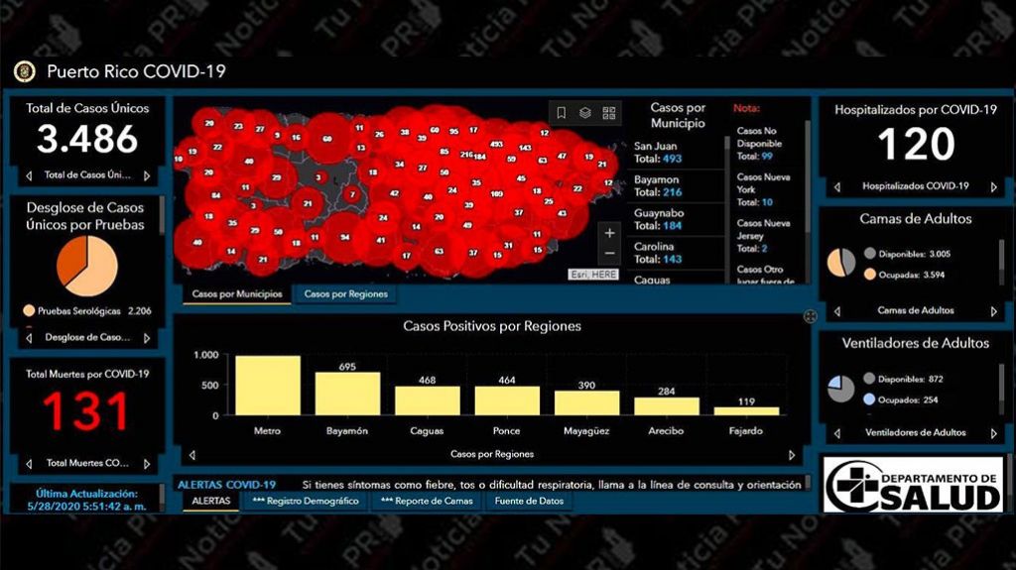The width and height of the screenshot is (1016, 570).
Task: Go to next panel after Hospitalizados COVID-19
Action: 993,186
